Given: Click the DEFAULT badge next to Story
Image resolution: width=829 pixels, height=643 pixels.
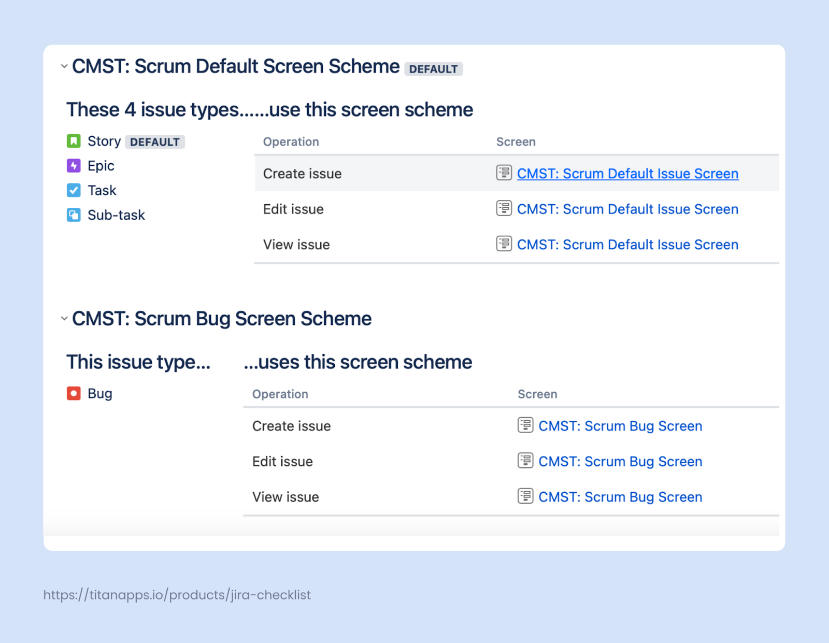Looking at the screenshot, I should coord(155,142).
